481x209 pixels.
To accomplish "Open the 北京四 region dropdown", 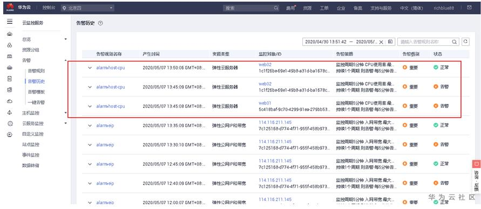I will [87, 8].
